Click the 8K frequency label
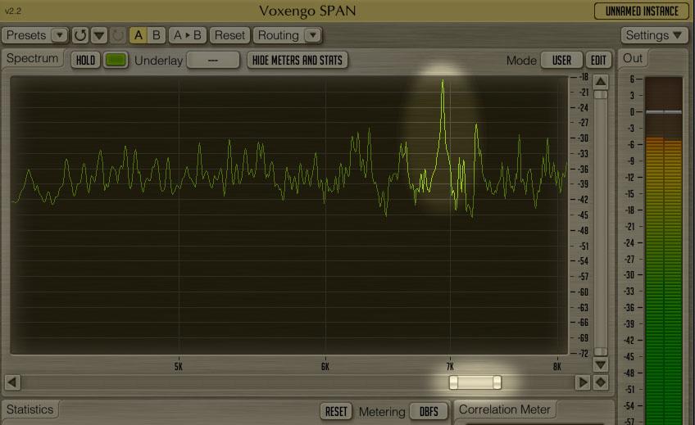This screenshot has width=695, height=425. tap(557, 367)
